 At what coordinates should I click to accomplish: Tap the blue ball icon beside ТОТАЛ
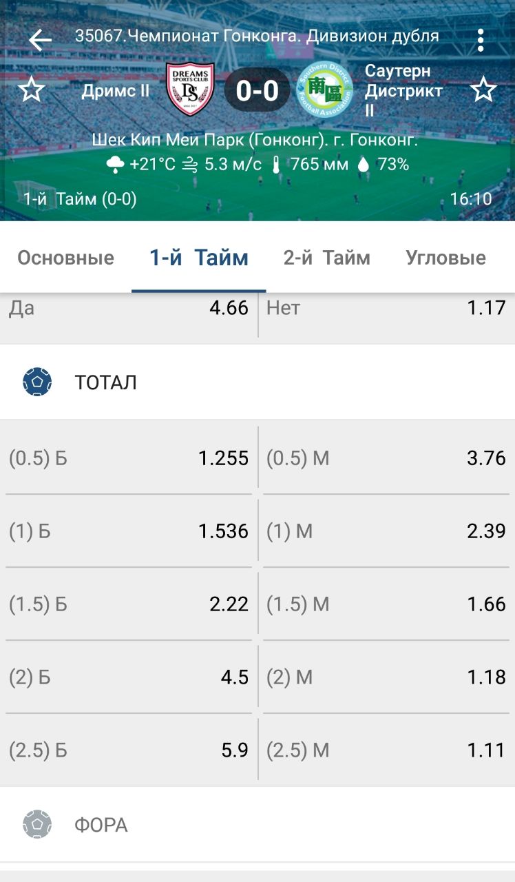click(37, 382)
